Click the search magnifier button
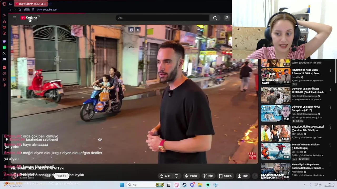Screen dimensions: 337x189 pyautogui.click(x=215, y=18)
